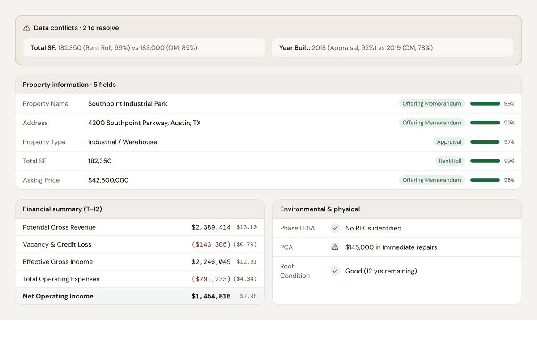537x358 pixels.
Task: Click the Data conflicts warning triangle icon
Action: coord(26,28)
